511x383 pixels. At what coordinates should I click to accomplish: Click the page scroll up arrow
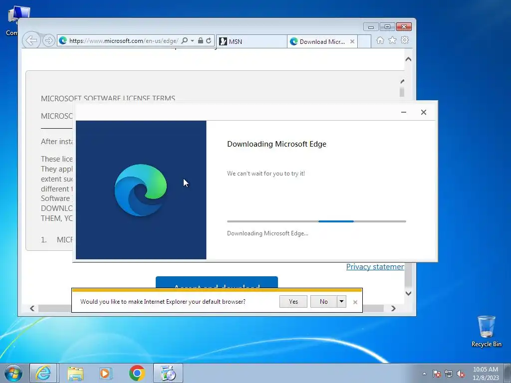[x=408, y=59]
